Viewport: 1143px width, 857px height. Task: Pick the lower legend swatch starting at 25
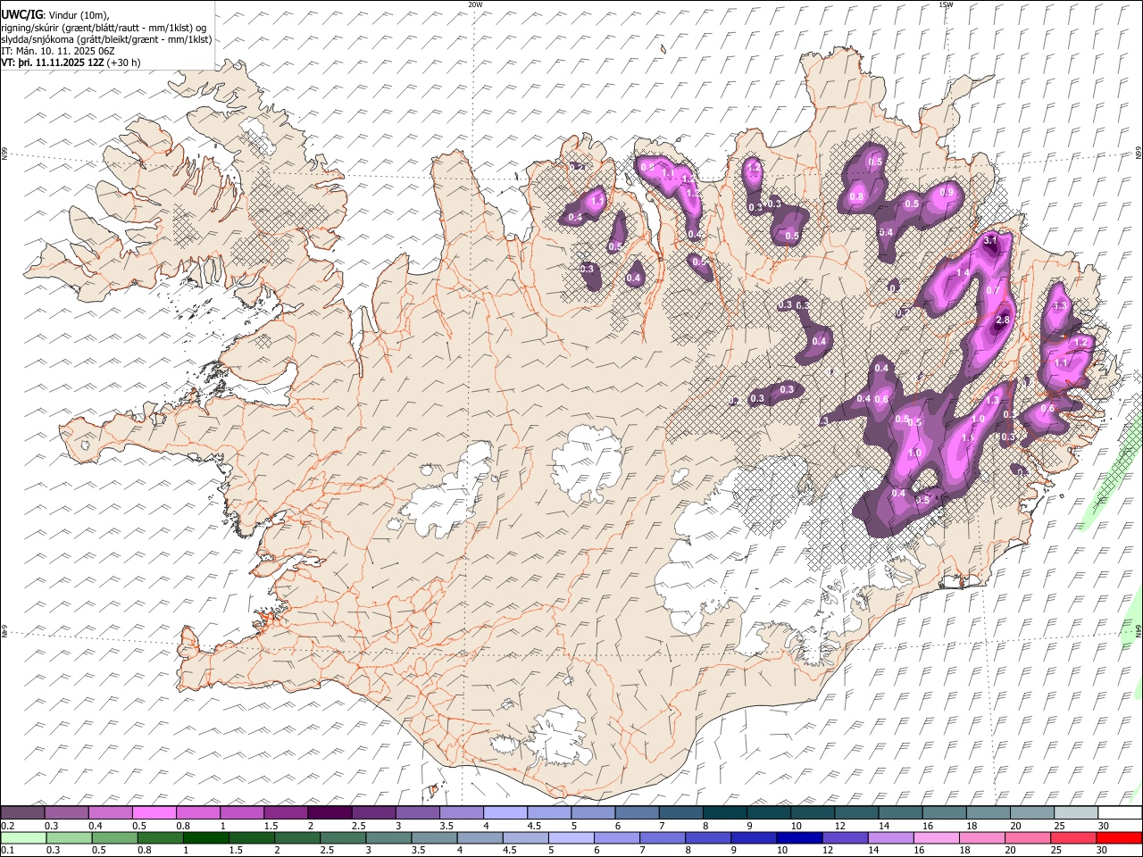point(1072,837)
